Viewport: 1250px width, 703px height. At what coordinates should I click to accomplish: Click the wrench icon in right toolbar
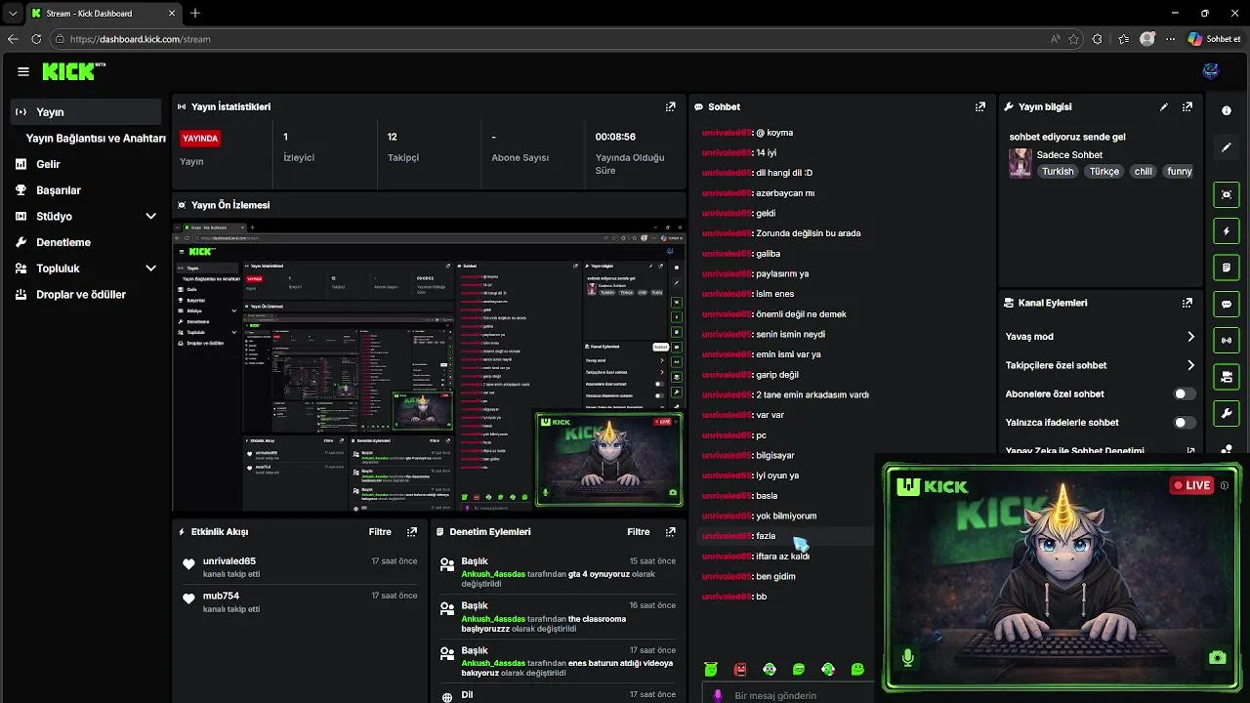click(1227, 413)
